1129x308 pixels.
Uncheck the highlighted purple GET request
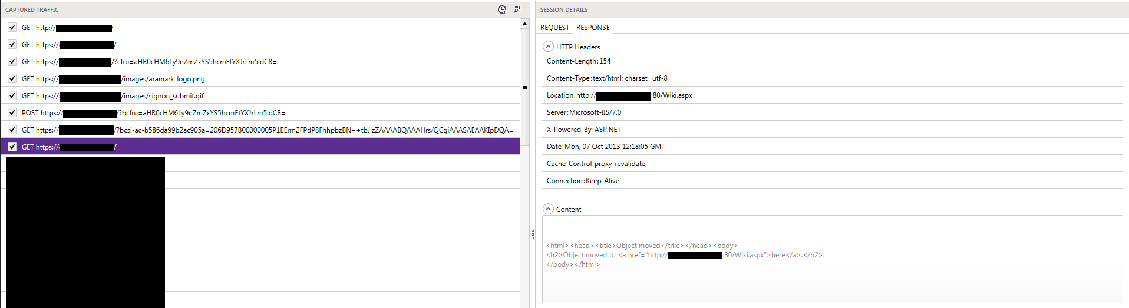(12, 147)
